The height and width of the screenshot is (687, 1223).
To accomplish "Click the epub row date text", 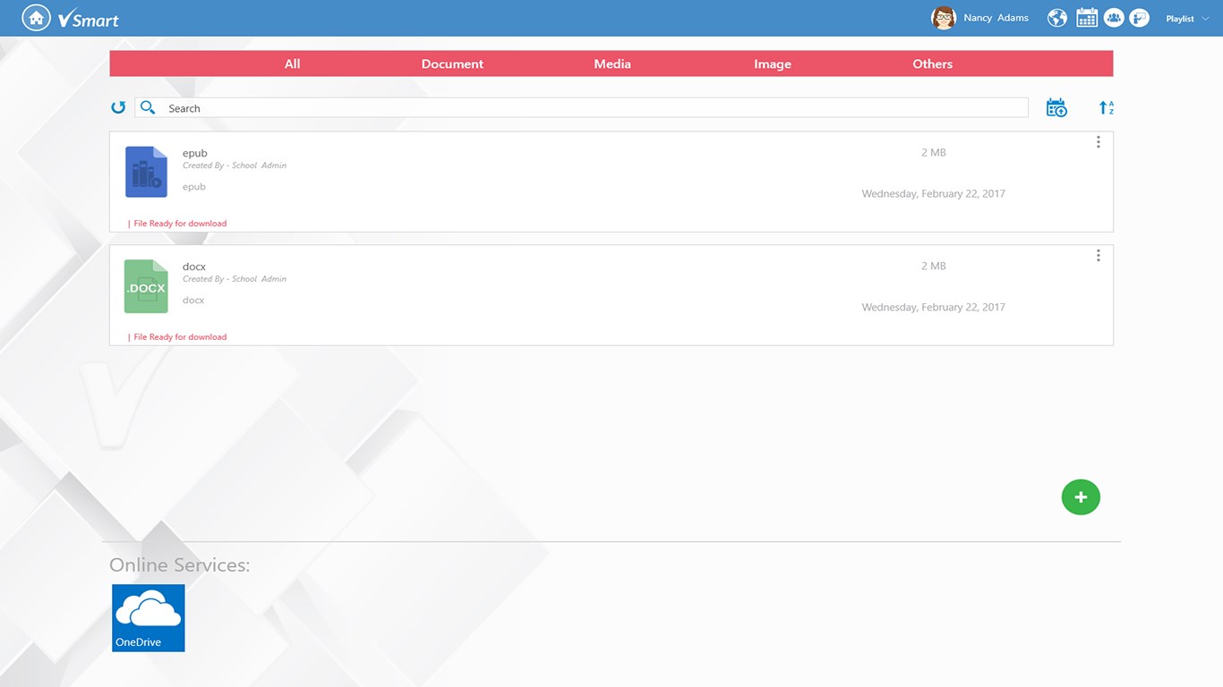I will 934,193.
